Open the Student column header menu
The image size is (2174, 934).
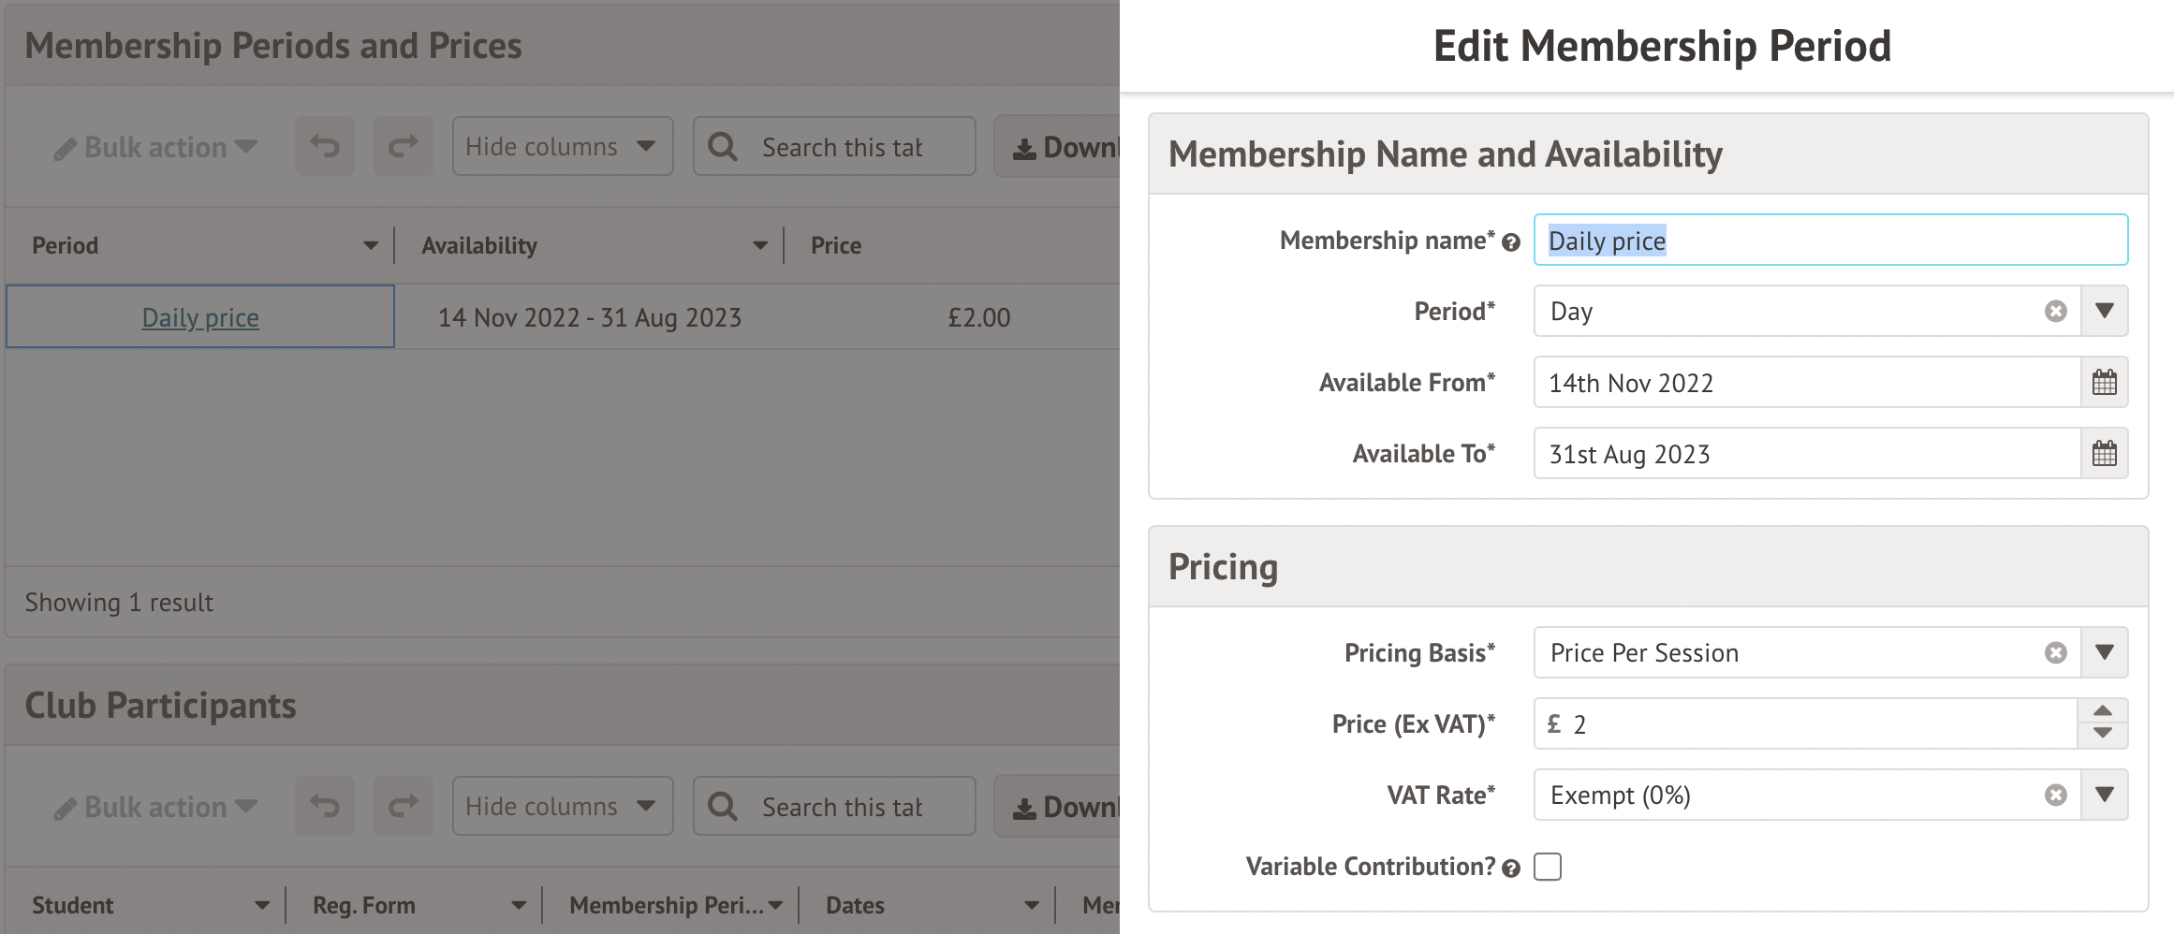point(261,906)
